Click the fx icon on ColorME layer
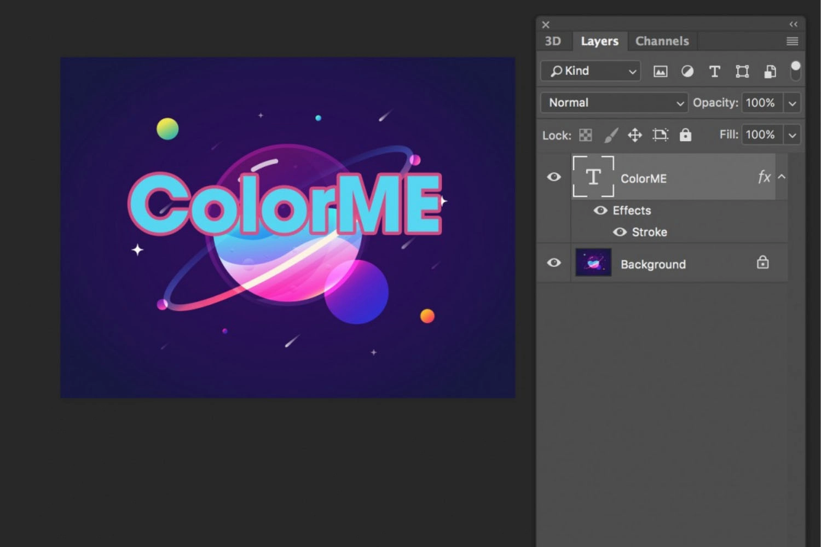 click(764, 177)
